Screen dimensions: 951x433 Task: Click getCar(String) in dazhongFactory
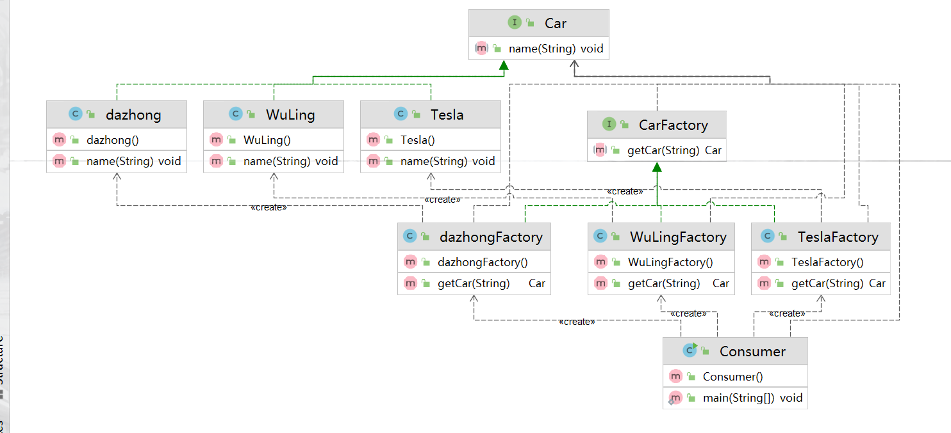click(x=474, y=283)
